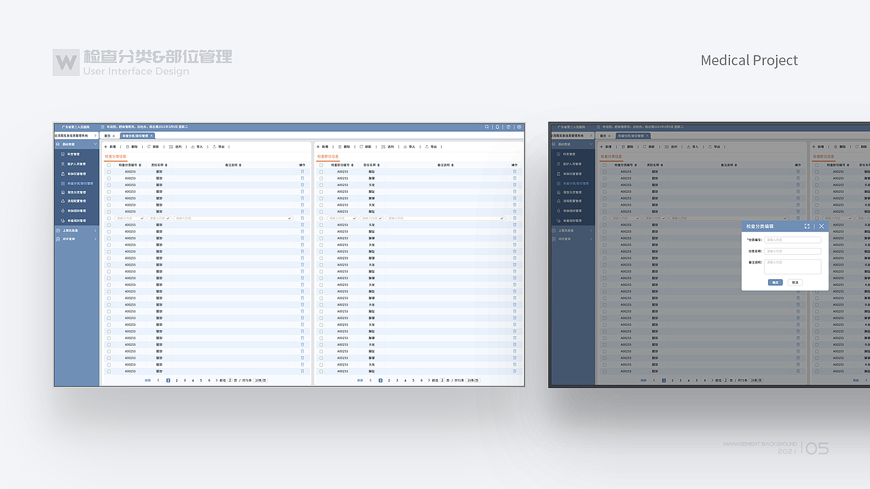Screen dimensions: 870x489
Task: Go to page 2 under undimmed 检查分类信息 table
Action: click(177, 380)
